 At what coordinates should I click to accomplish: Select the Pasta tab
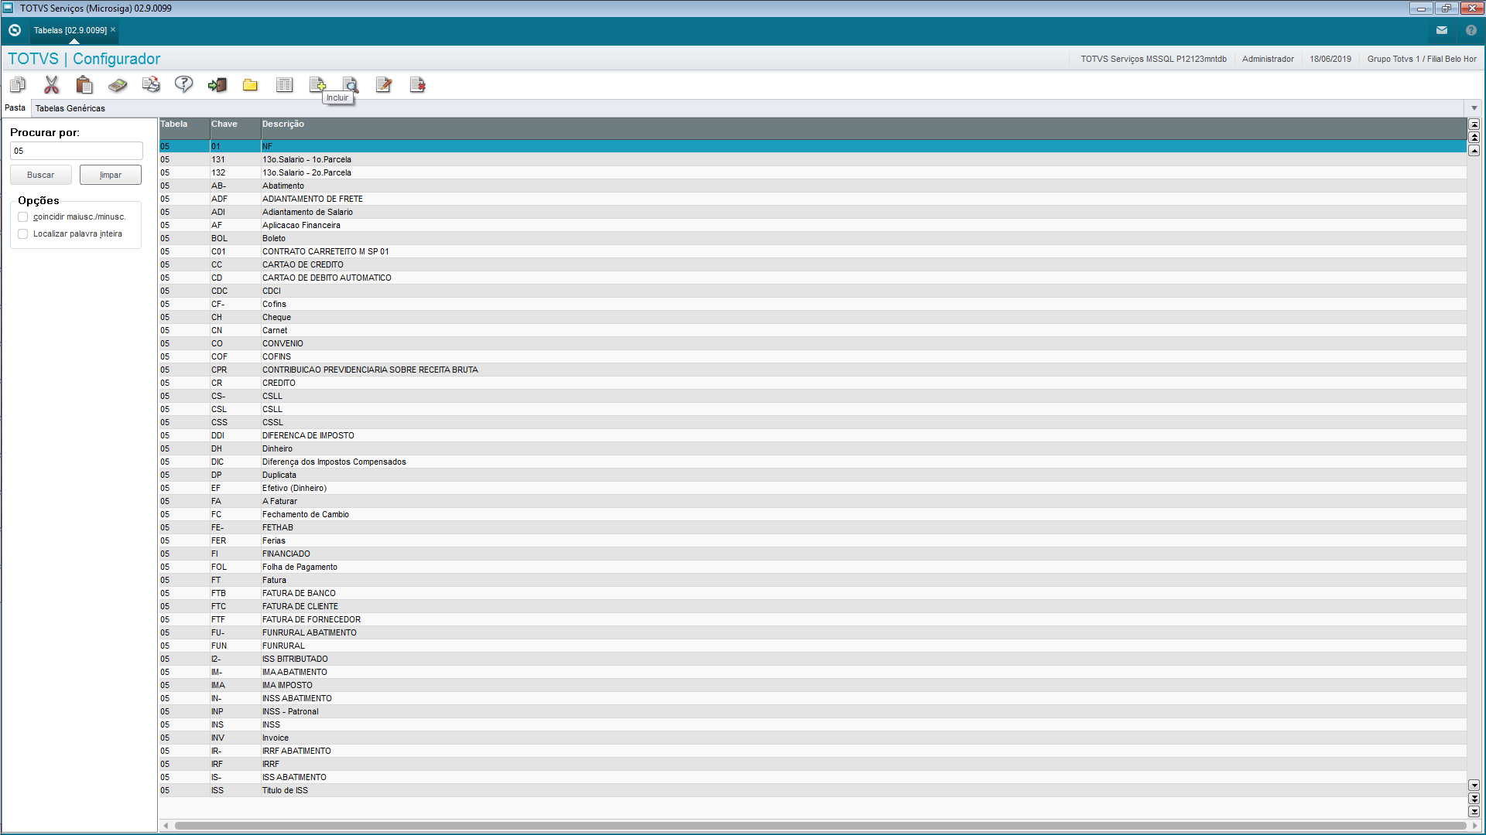click(15, 108)
